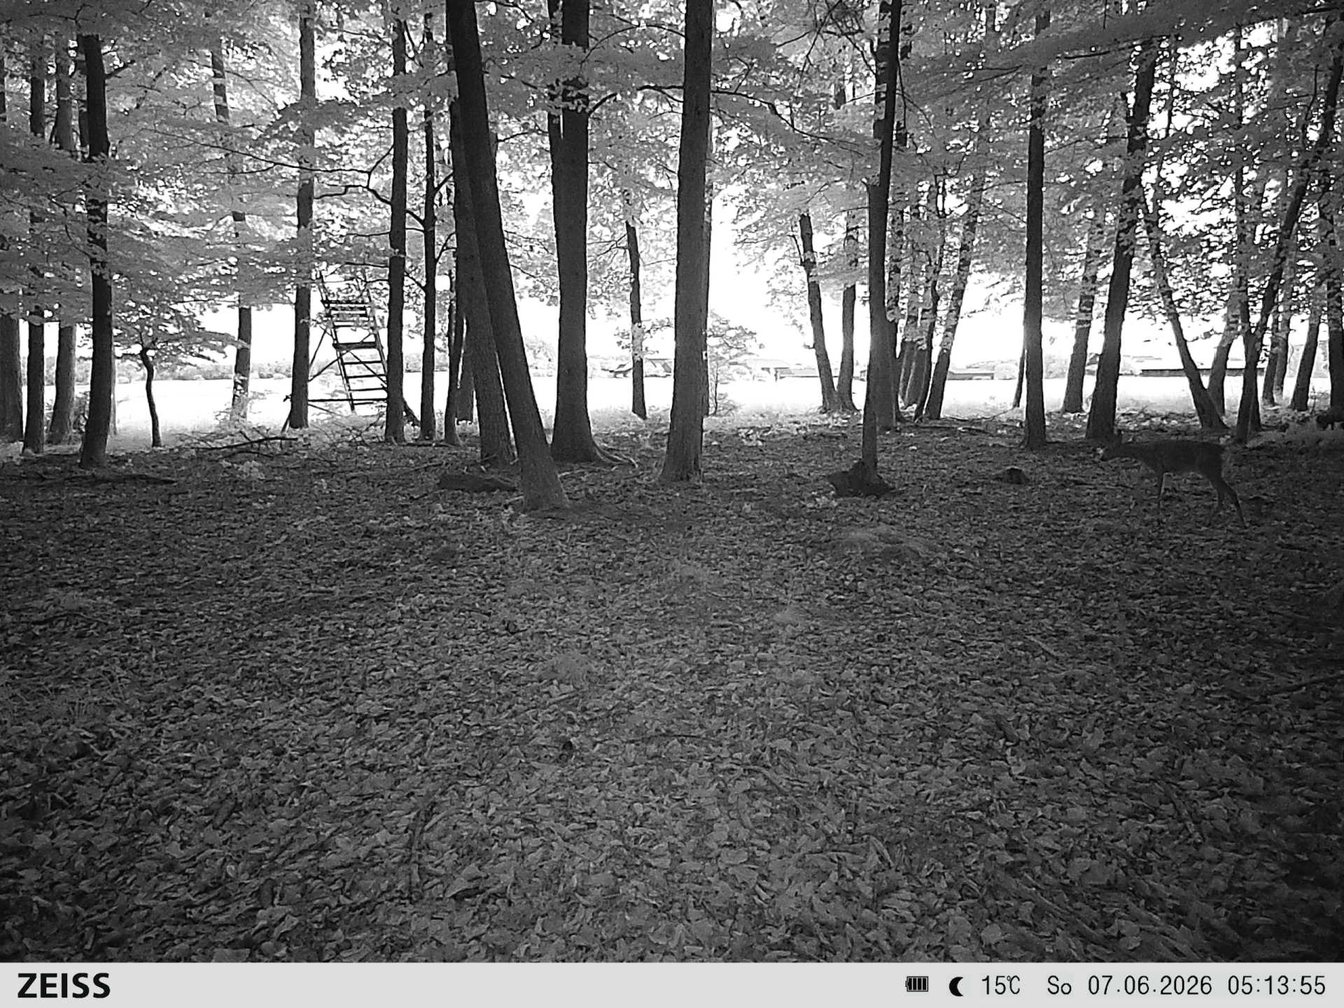Viewport: 1344px width, 1008px height.
Task: Click the fallen log near the leaning trunk
Action: pos(475,482)
